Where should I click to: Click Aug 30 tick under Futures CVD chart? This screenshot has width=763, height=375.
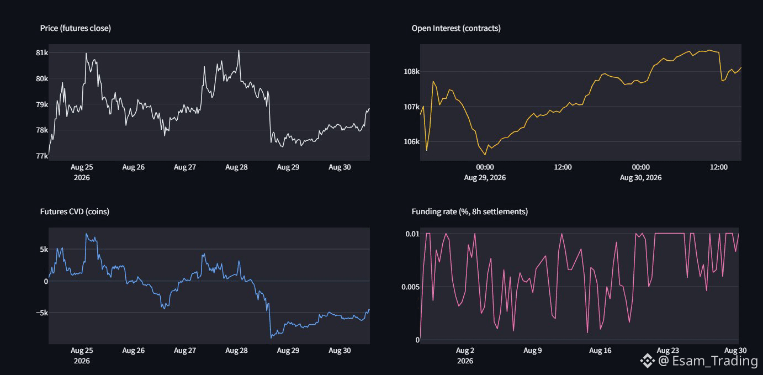(x=340, y=350)
